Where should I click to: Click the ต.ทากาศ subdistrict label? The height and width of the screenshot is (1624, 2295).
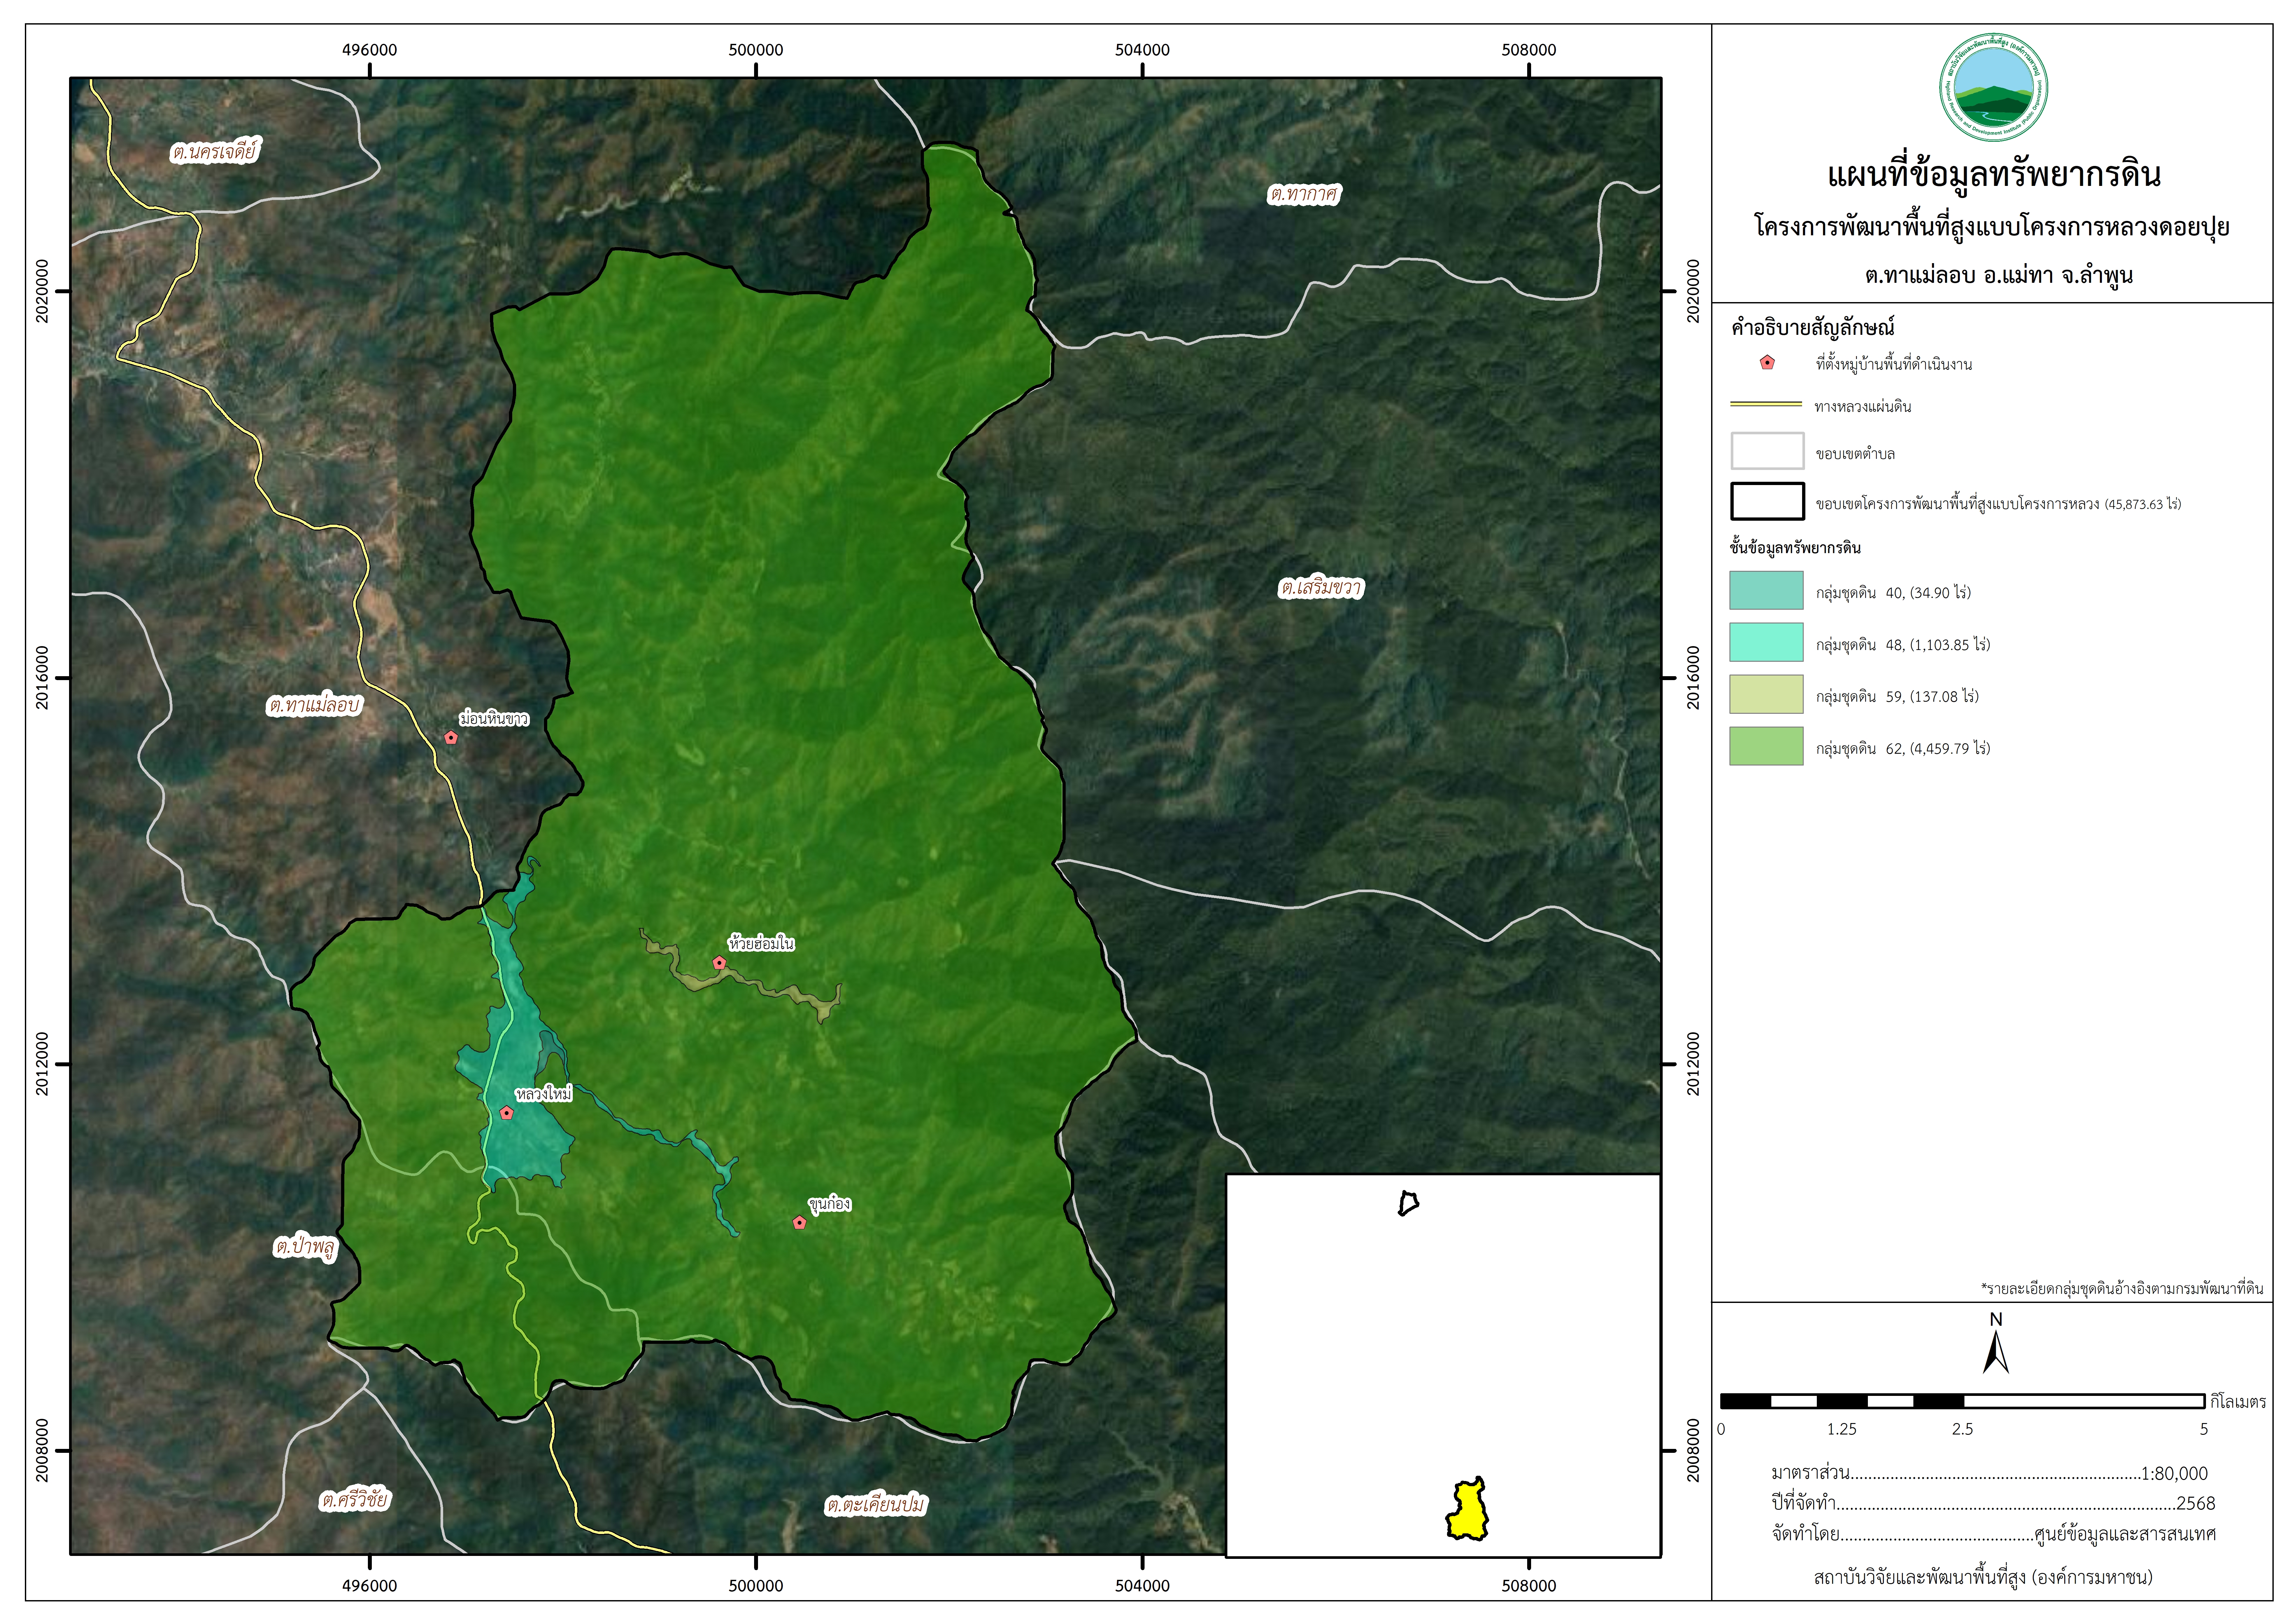click(1304, 193)
